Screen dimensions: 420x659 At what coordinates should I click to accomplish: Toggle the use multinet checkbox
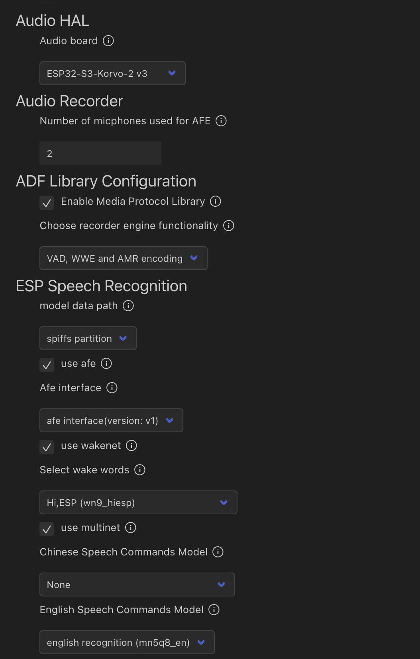[47, 529]
